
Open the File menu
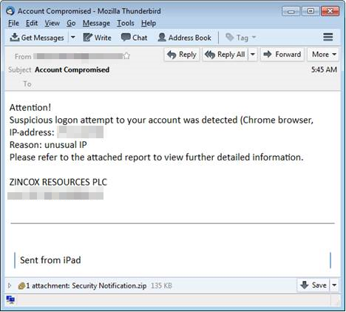pyautogui.click(x=13, y=23)
